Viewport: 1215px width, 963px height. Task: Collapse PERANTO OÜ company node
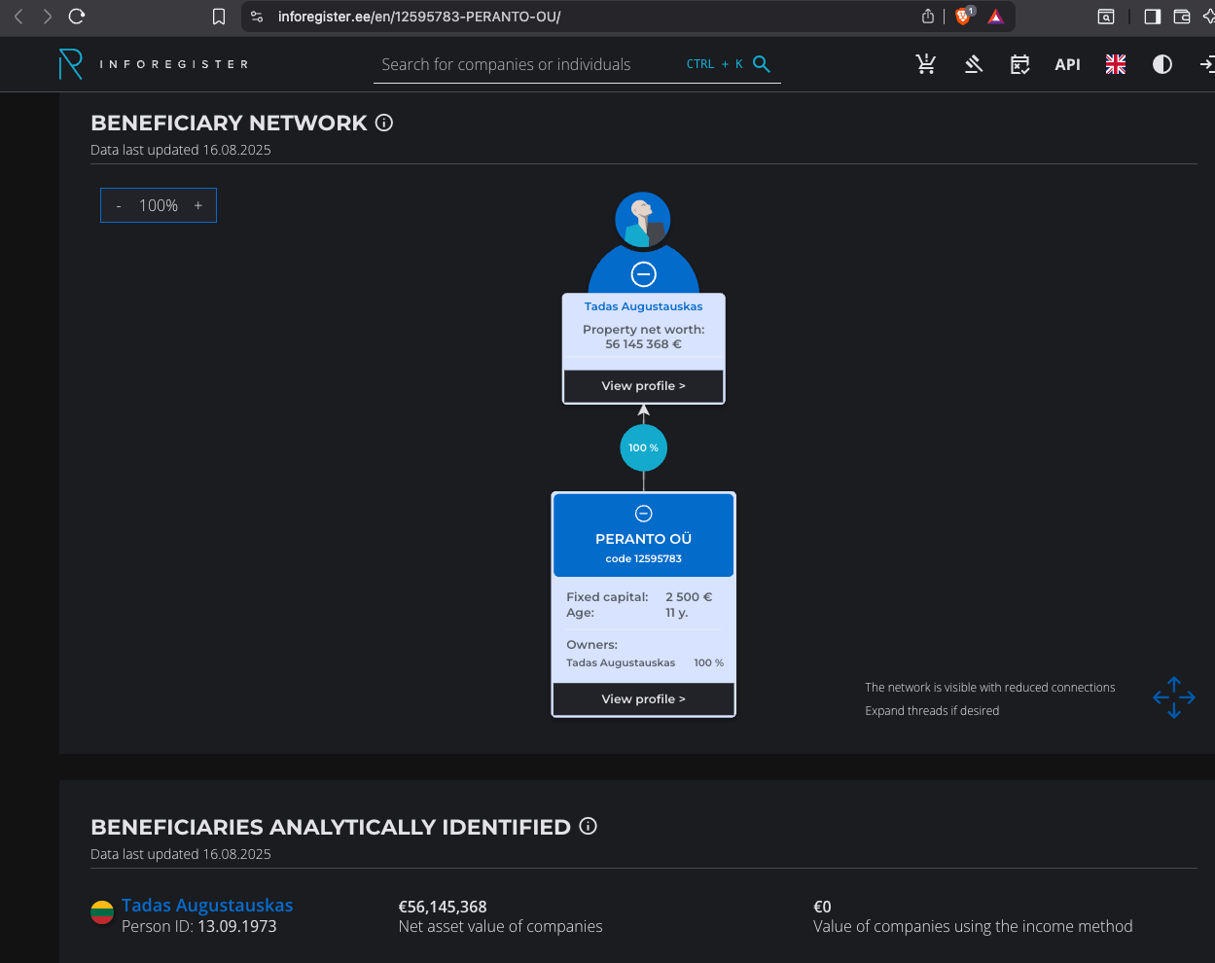(644, 514)
